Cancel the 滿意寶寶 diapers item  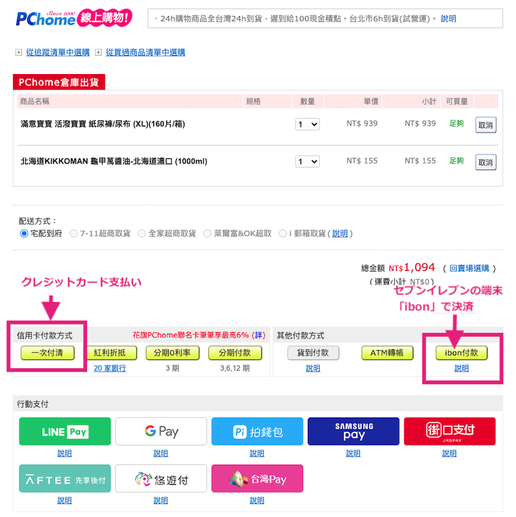coord(486,125)
